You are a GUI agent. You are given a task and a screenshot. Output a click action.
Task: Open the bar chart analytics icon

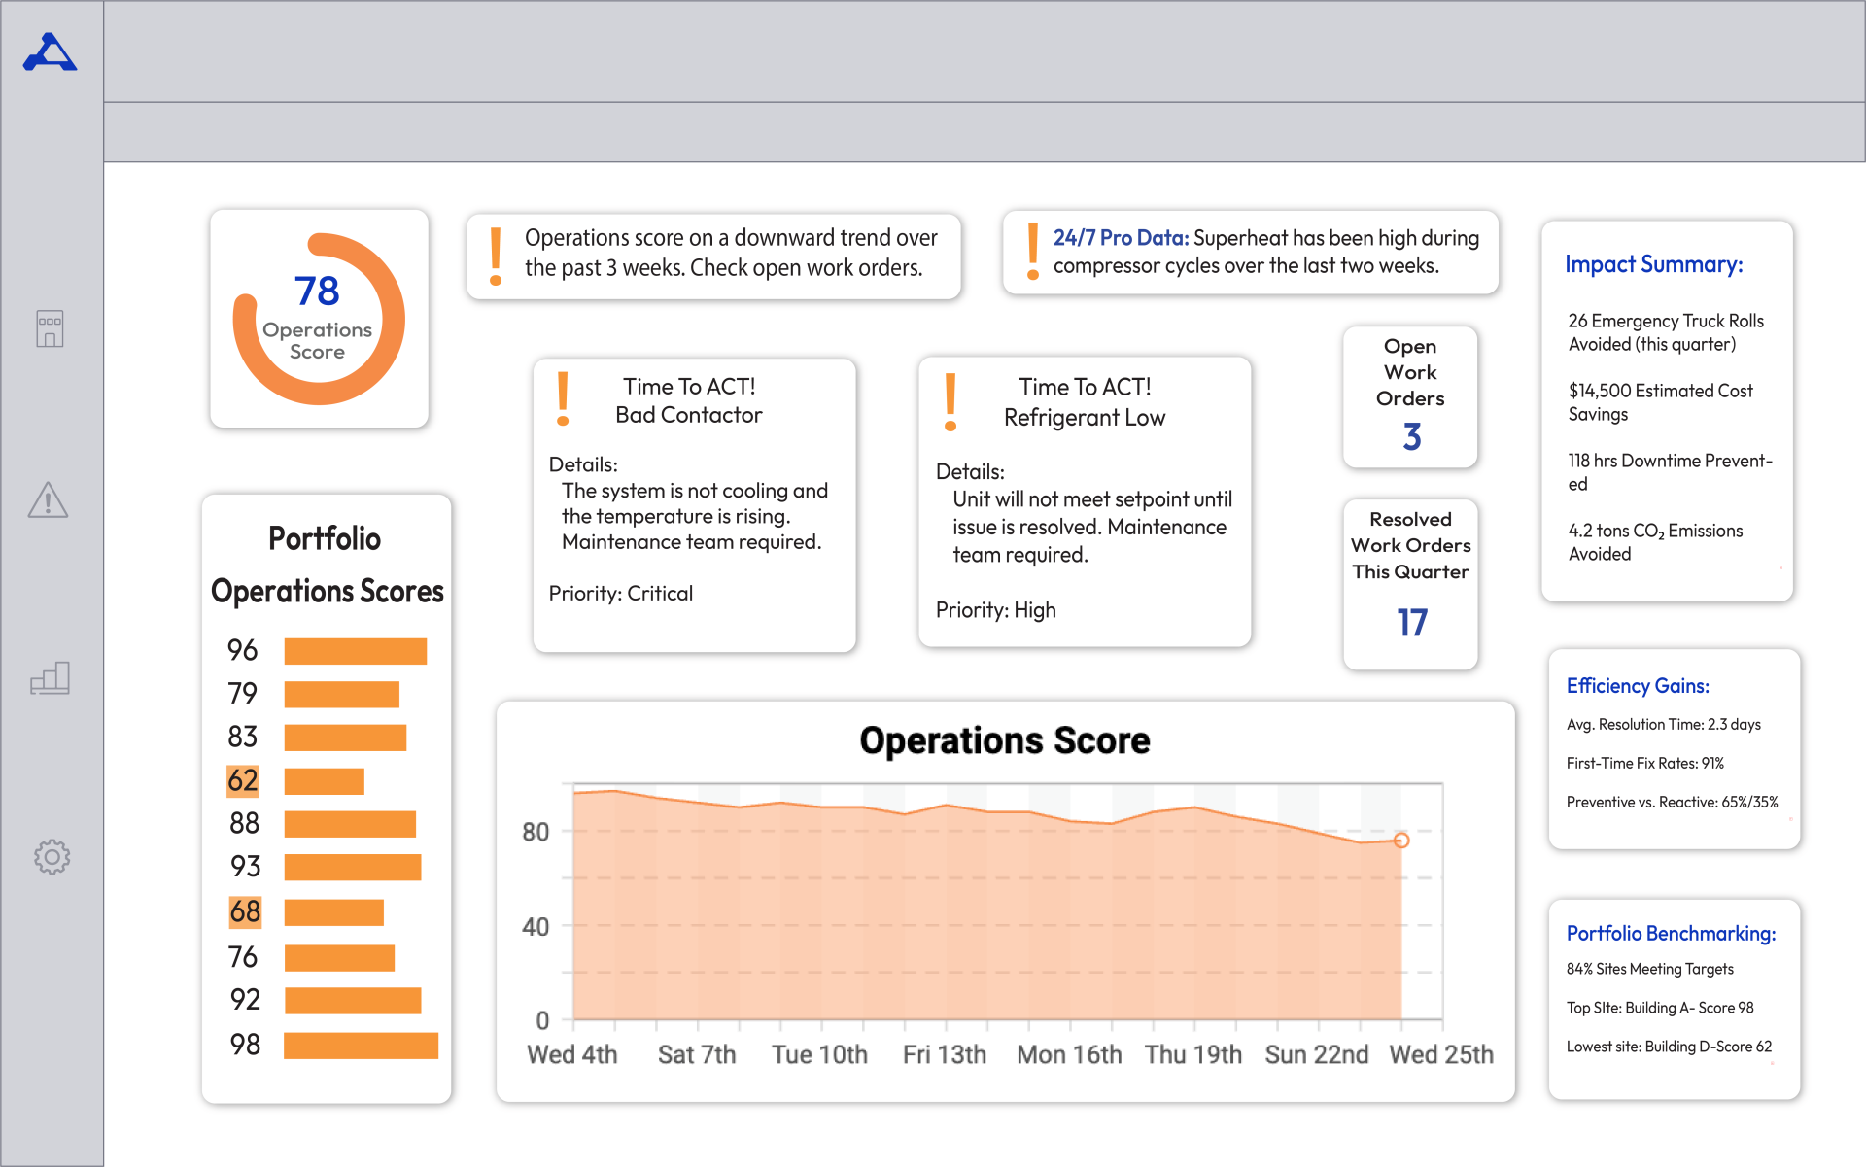[x=50, y=677]
